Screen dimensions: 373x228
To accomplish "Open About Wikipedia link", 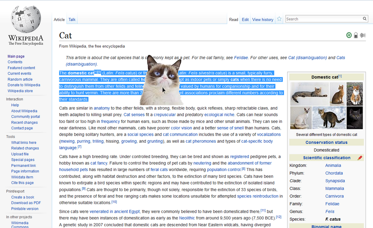I will click(24, 111).
